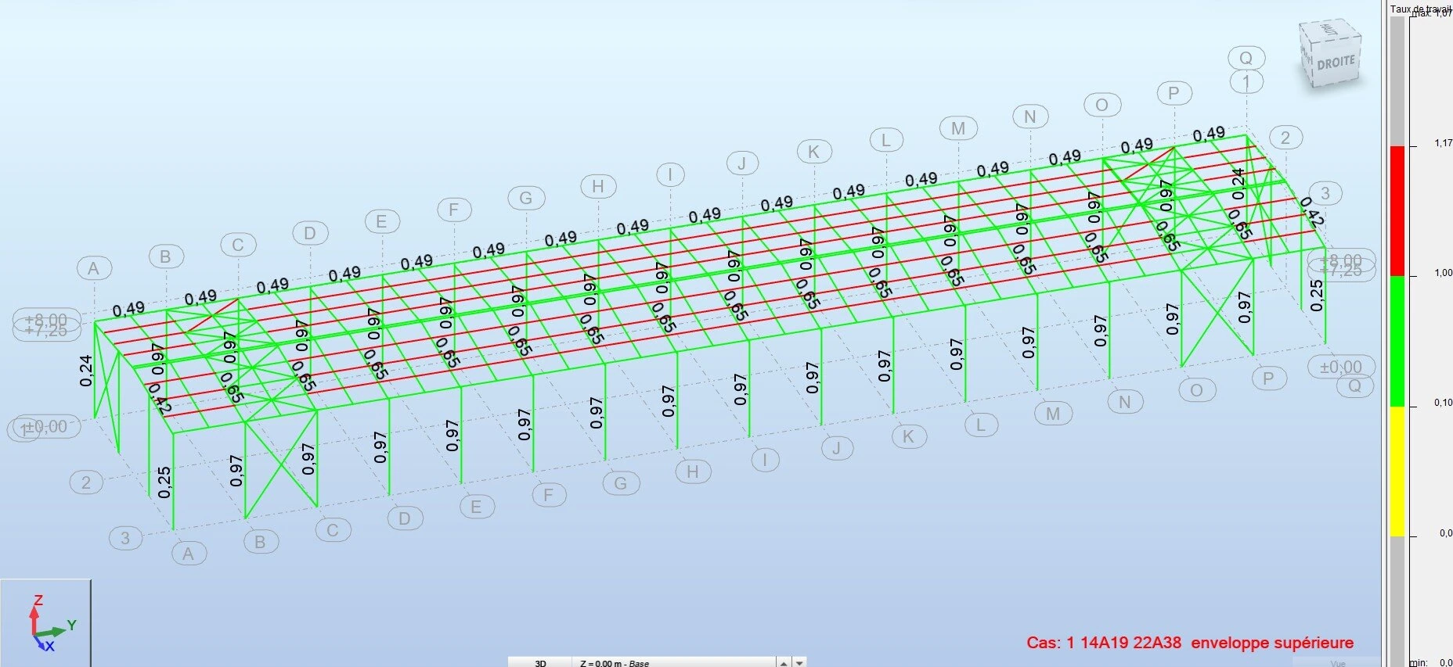Viewport: 1453px width, 667px height.
Task: Click the red band of the ratio legend
Action: (1397, 210)
